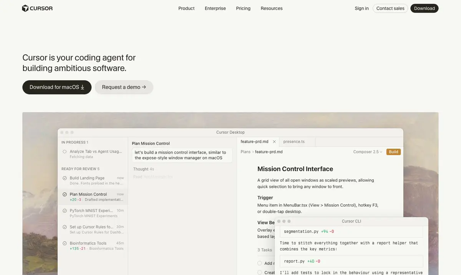Click the check icon next to Bioinformatics Tools

pos(65,243)
